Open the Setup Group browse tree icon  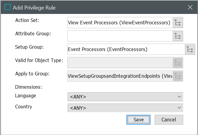(190, 50)
